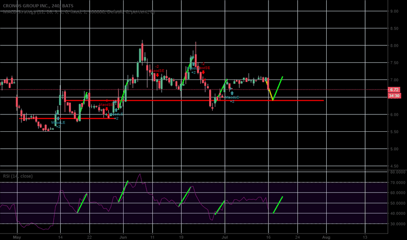Viewport: 407px width, 240px height.
Task: Click the 9.00 price axis label
Action: (x=394, y=11)
